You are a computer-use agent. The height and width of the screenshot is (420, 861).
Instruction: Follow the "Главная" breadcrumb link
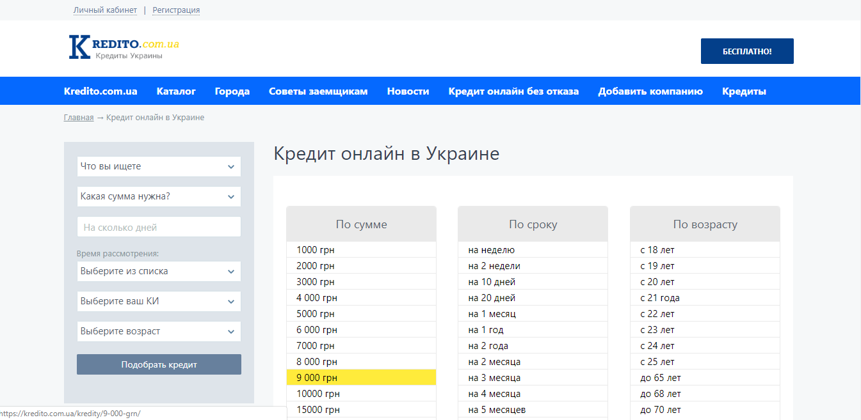[78, 117]
